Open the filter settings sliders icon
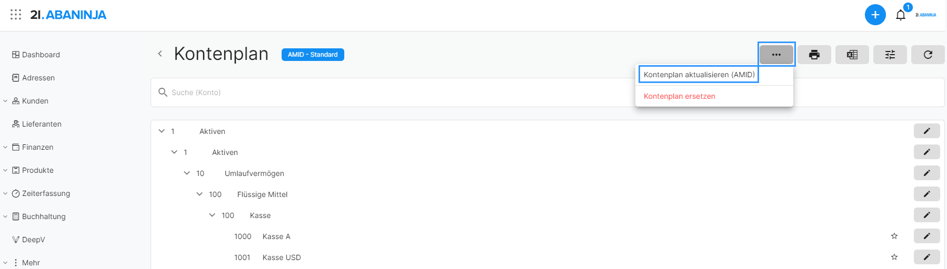 [x=890, y=55]
